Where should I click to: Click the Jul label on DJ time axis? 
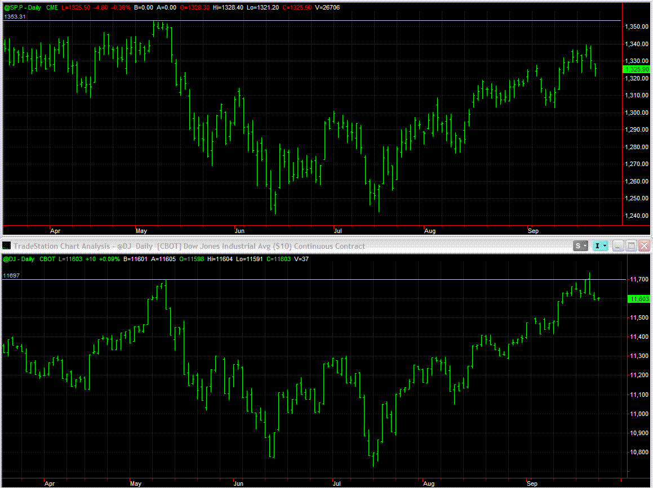tap(336, 483)
